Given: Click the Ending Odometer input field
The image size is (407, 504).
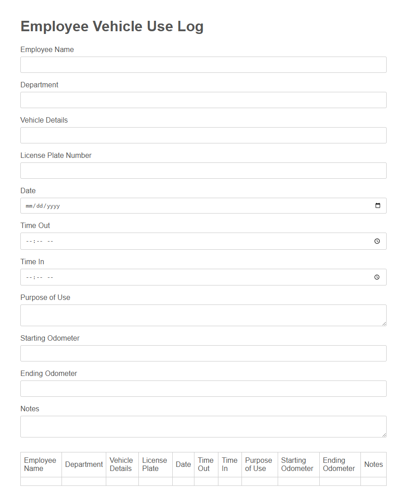Looking at the screenshot, I should (203, 389).
